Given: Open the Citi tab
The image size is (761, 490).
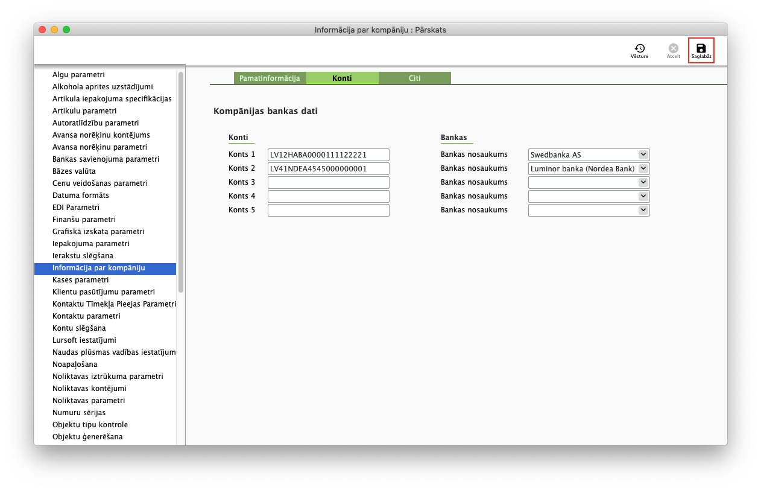Looking at the screenshot, I should pyautogui.click(x=414, y=78).
